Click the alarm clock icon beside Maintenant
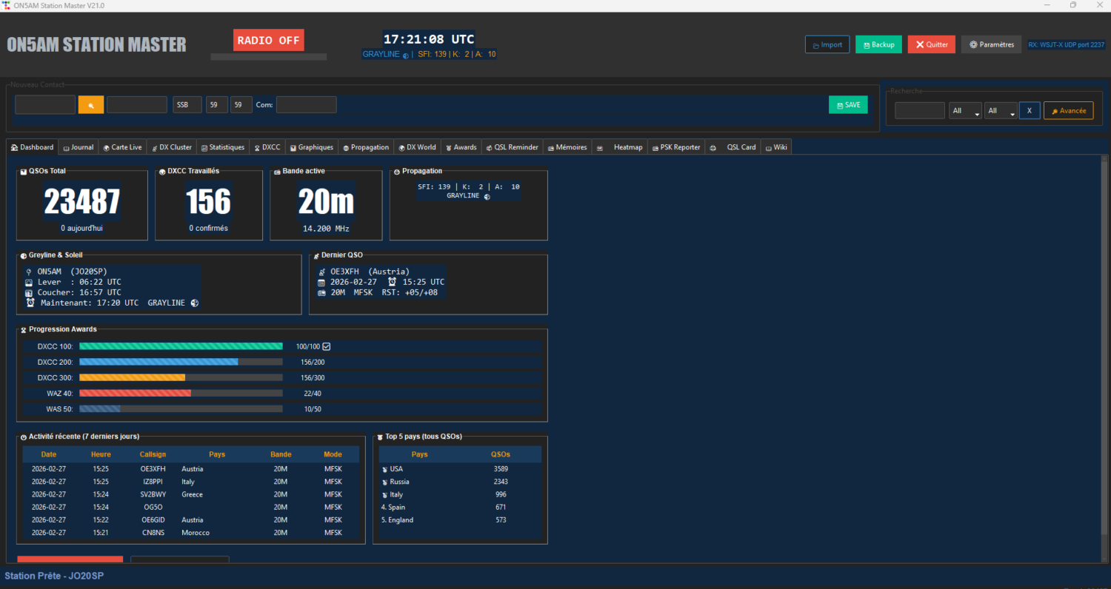Screen dimensions: 1111x589 [30, 303]
